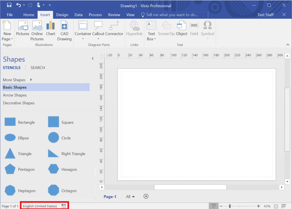The height and width of the screenshot is (209, 292).
Task: Show the STENCILS view
Action: tap(11, 68)
